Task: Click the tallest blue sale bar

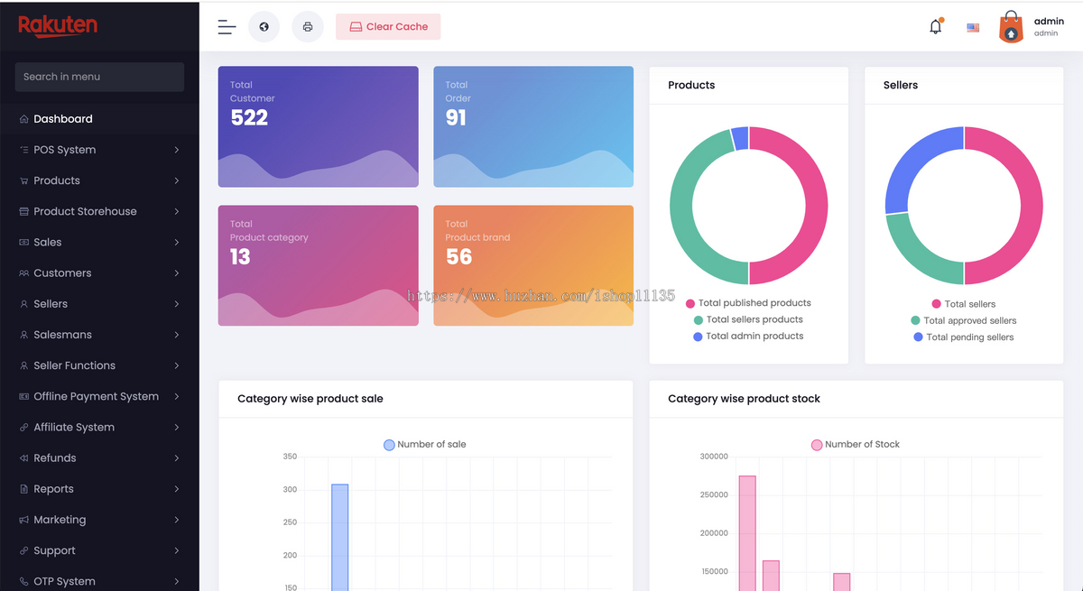Action: [x=339, y=538]
